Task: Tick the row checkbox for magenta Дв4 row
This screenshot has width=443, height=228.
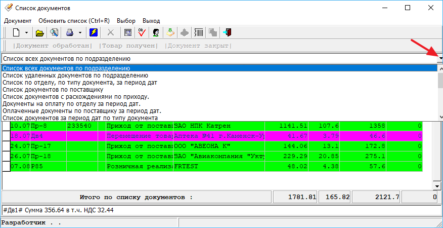Action: click(x=6, y=136)
